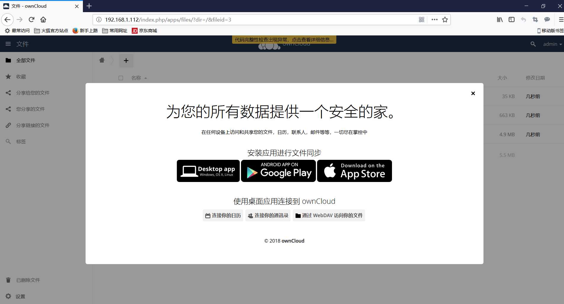The height and width of the screenshot is (304, 564).
Task: Click the code integrity warning notification
Action: tap(284, 40)
